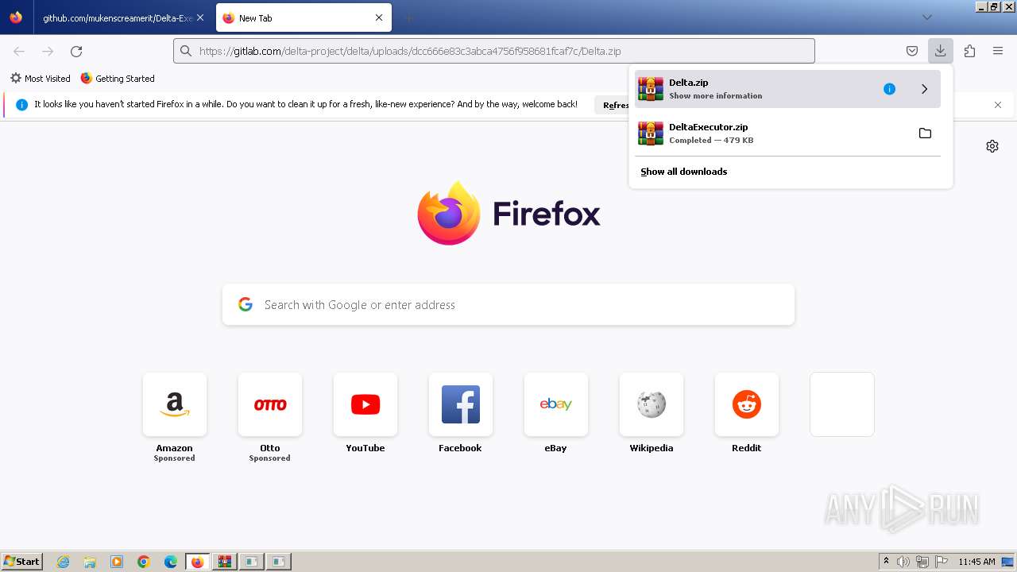
Task: Toggle the Downloads panel button
Action: (940, 51)
